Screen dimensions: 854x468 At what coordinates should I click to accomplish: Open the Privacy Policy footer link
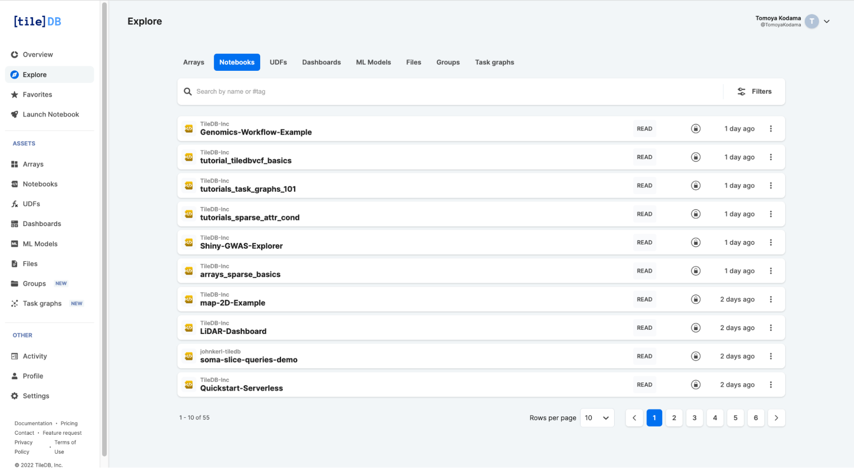pyautogui.click(x=23, y=447)
